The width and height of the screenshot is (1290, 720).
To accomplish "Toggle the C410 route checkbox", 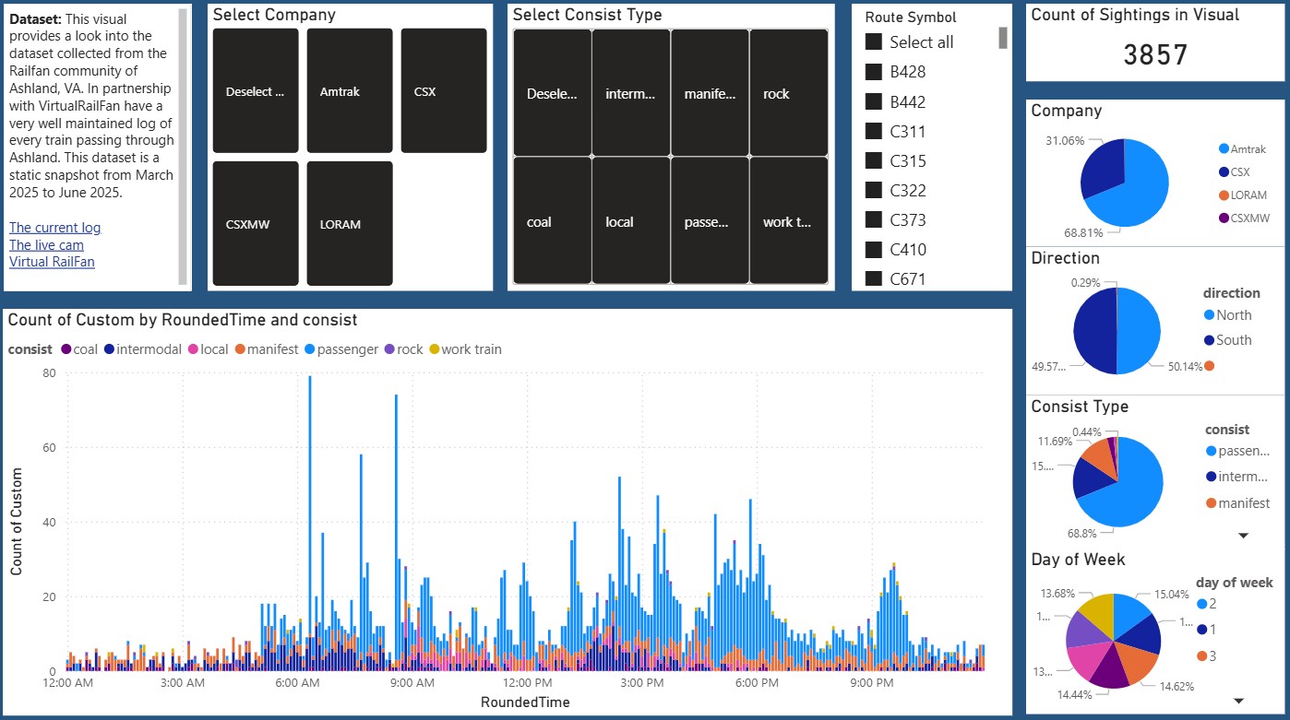I will coord(875,250).
